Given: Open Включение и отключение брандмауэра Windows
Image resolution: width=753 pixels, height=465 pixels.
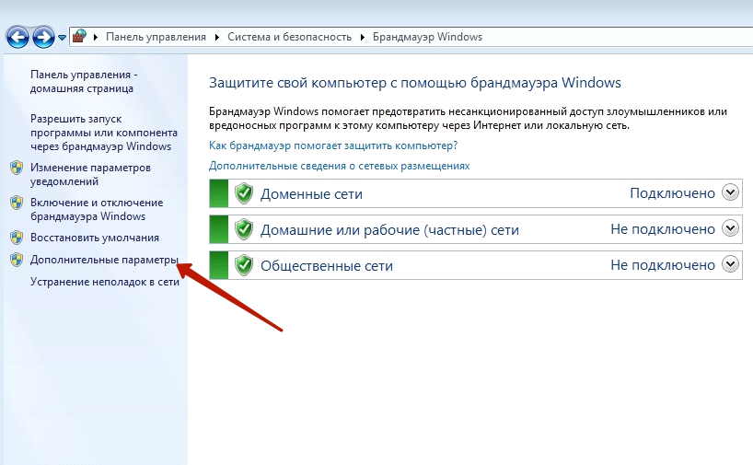Looking at the screenshot, I should click(97, 209).
